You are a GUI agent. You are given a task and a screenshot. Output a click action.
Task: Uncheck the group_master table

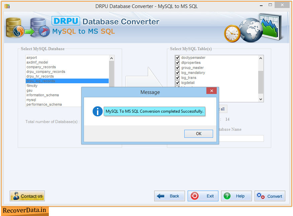(x=178, y=68)
